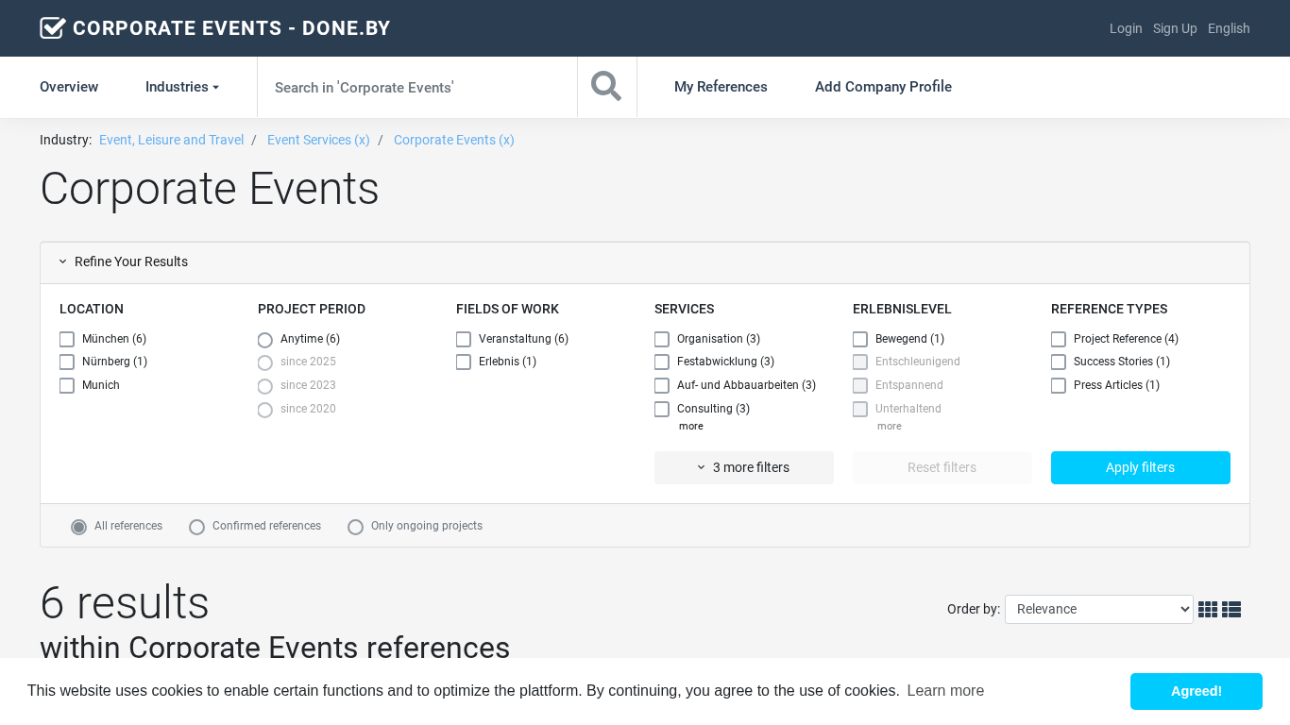Enable the Organisation service filter

tap(662, 340)
